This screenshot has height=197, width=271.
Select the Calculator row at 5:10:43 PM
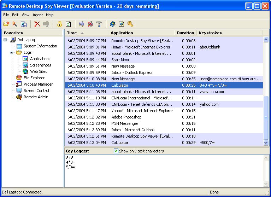point(164,85)
